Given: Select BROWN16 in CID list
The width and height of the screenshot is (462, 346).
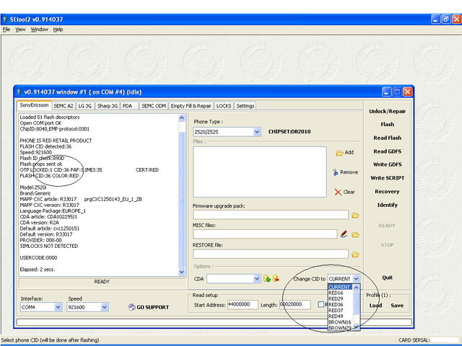Looking at the screenshot, I should tap(340, 322).
